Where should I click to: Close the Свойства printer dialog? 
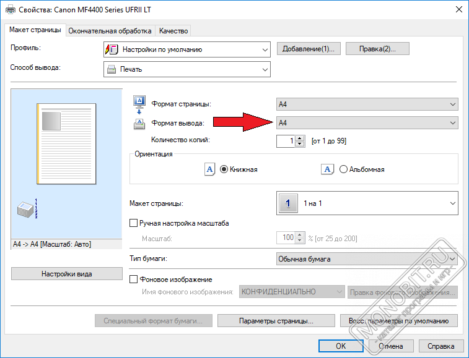(x=459, y=9)
